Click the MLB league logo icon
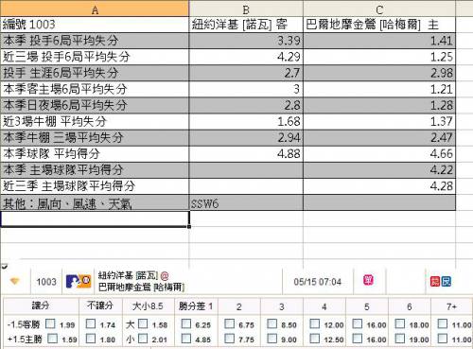Viewport: 473px width, 349px height. (x=79, y=281)
